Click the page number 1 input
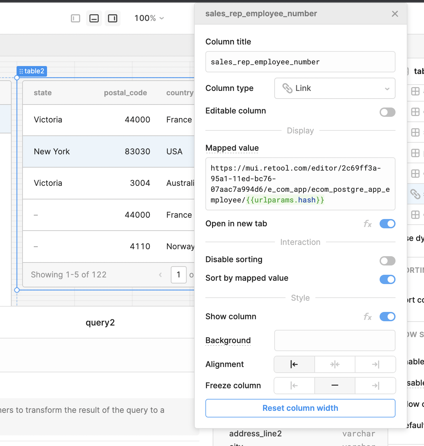The height and width of the screenshot is (446, 424). pyautogui.click(x=179, y=275)
